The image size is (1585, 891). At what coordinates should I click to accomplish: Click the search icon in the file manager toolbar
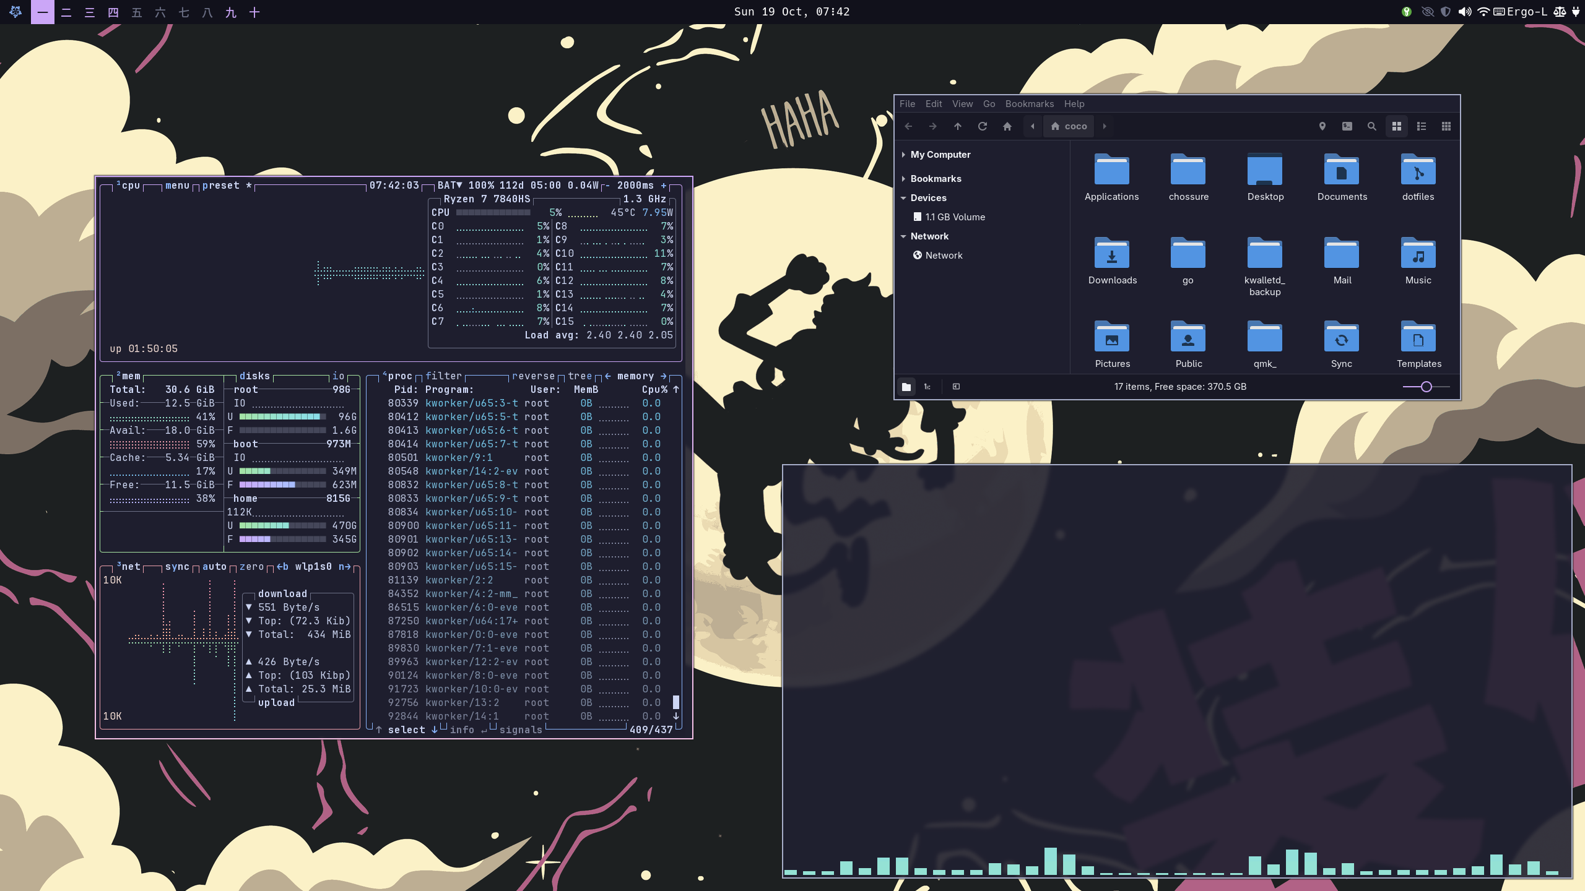1371,126
